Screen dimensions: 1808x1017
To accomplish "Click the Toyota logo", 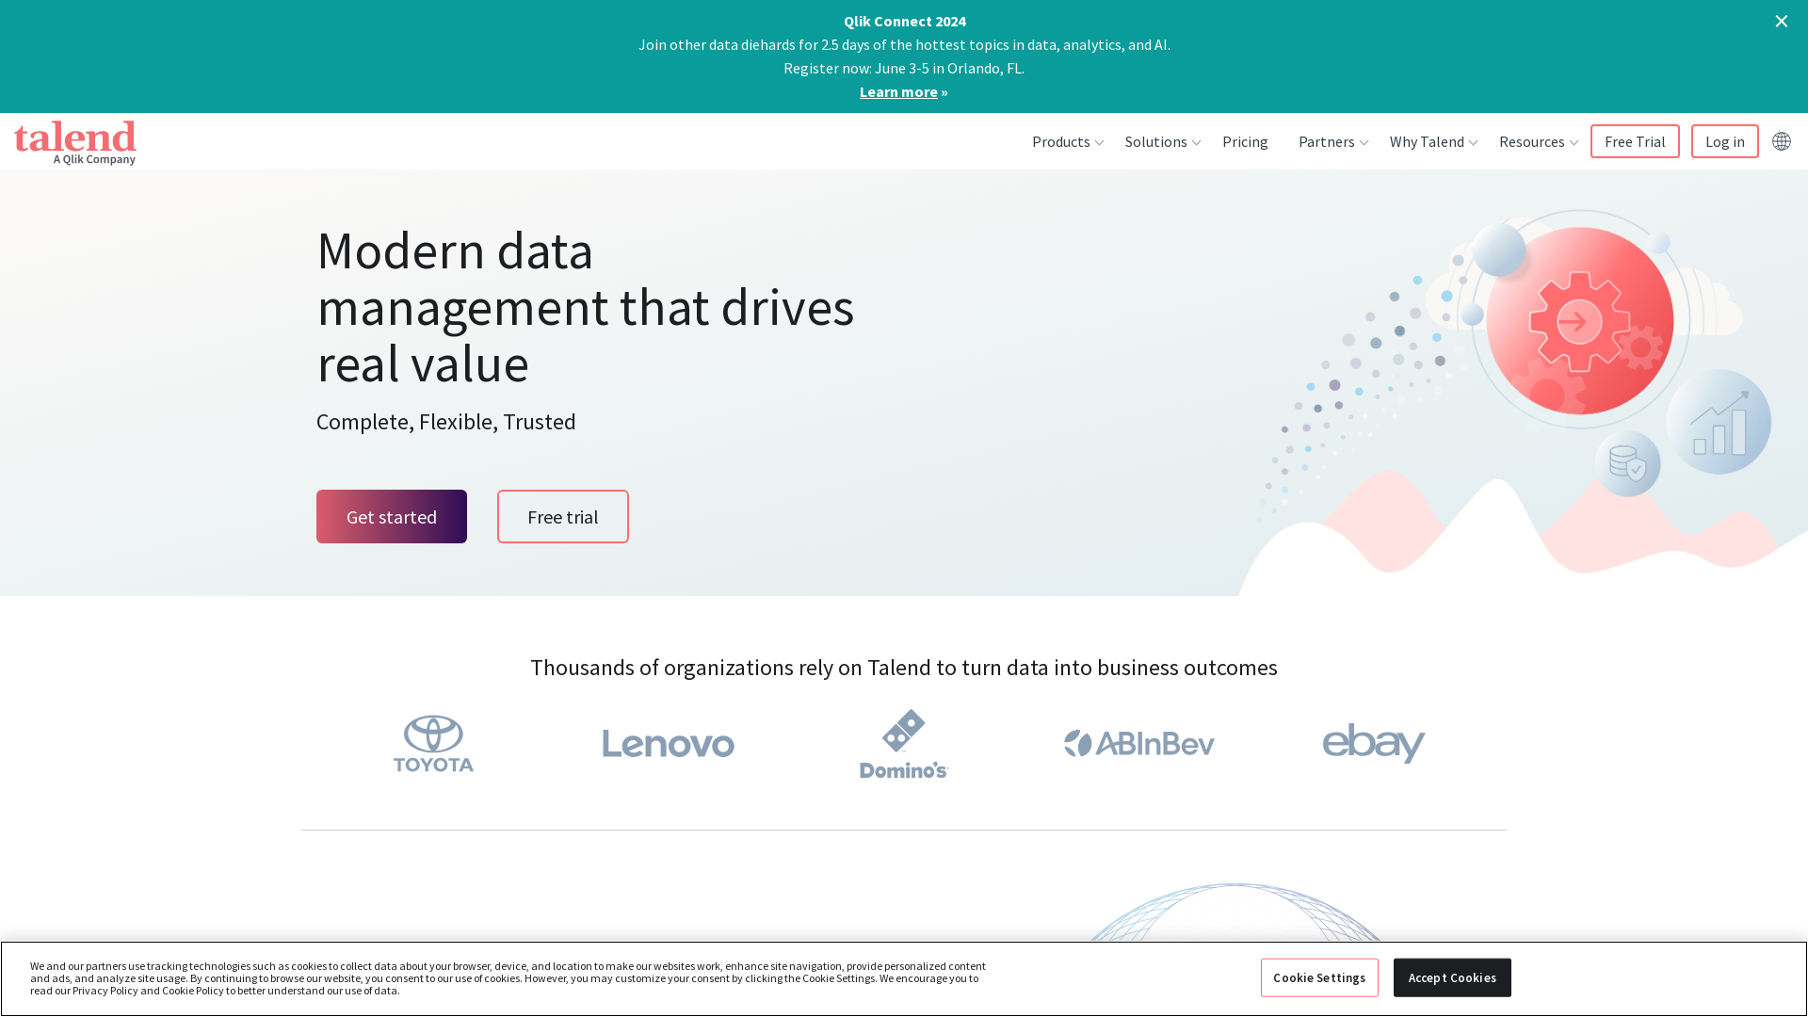I will coord(433,743).
